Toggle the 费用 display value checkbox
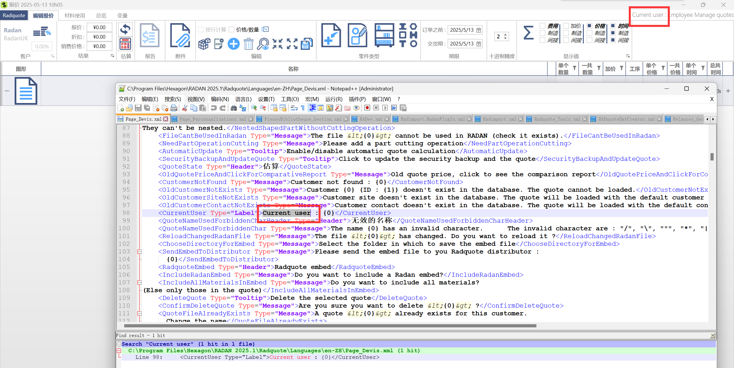Image resolution: width=734 pixels, height=368 pixels. [542, 26]
